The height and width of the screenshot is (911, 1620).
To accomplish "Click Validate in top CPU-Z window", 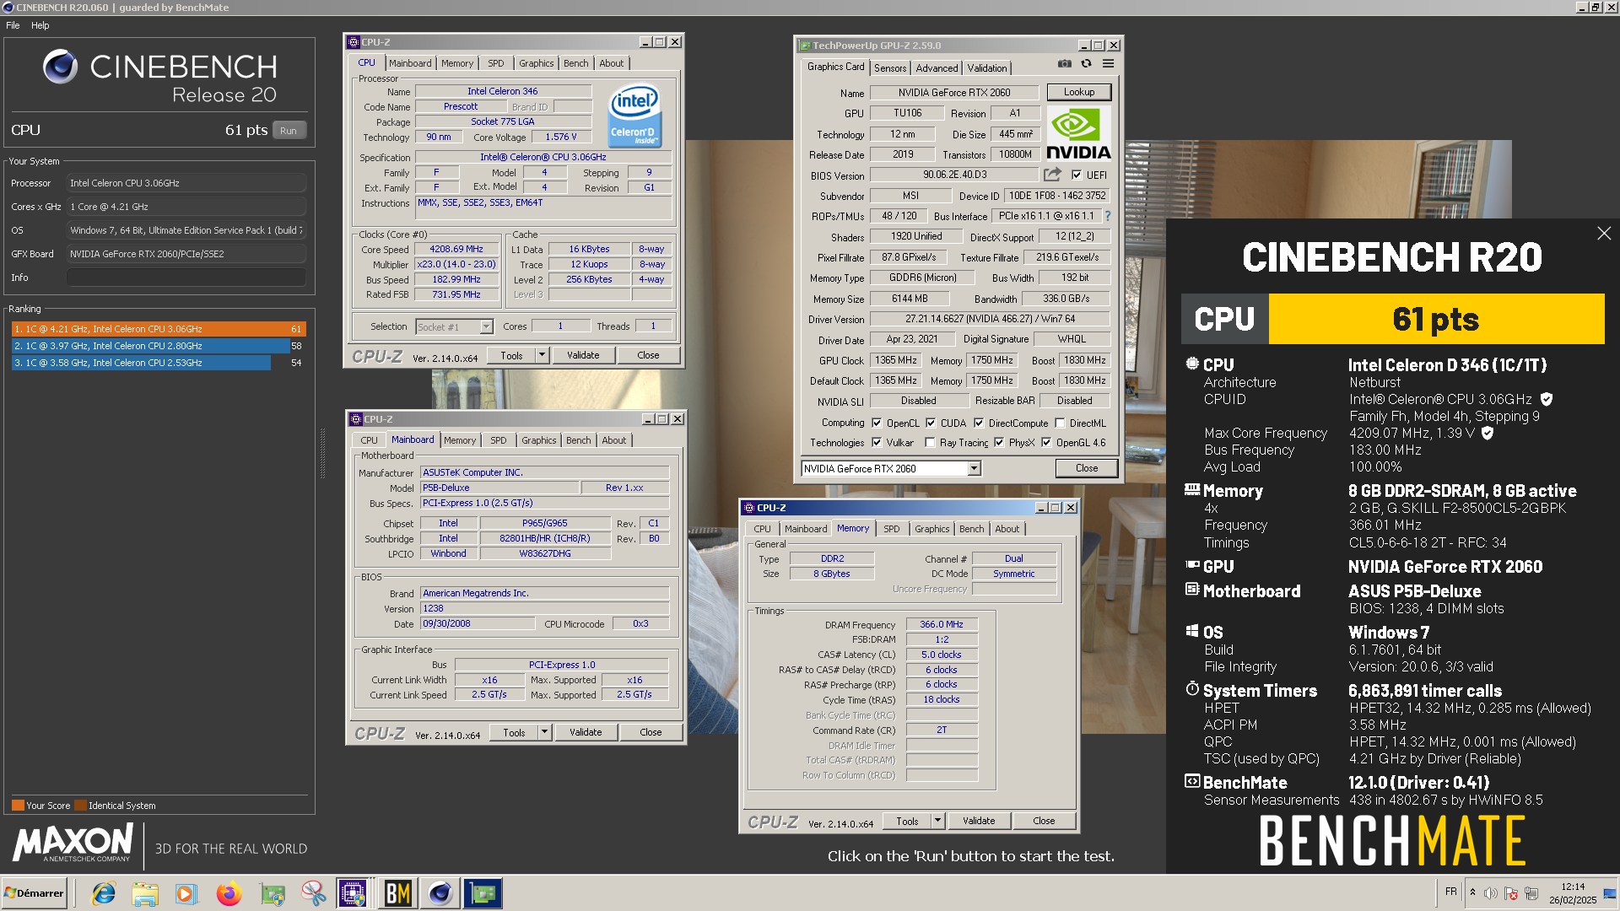I will point(583,355).
